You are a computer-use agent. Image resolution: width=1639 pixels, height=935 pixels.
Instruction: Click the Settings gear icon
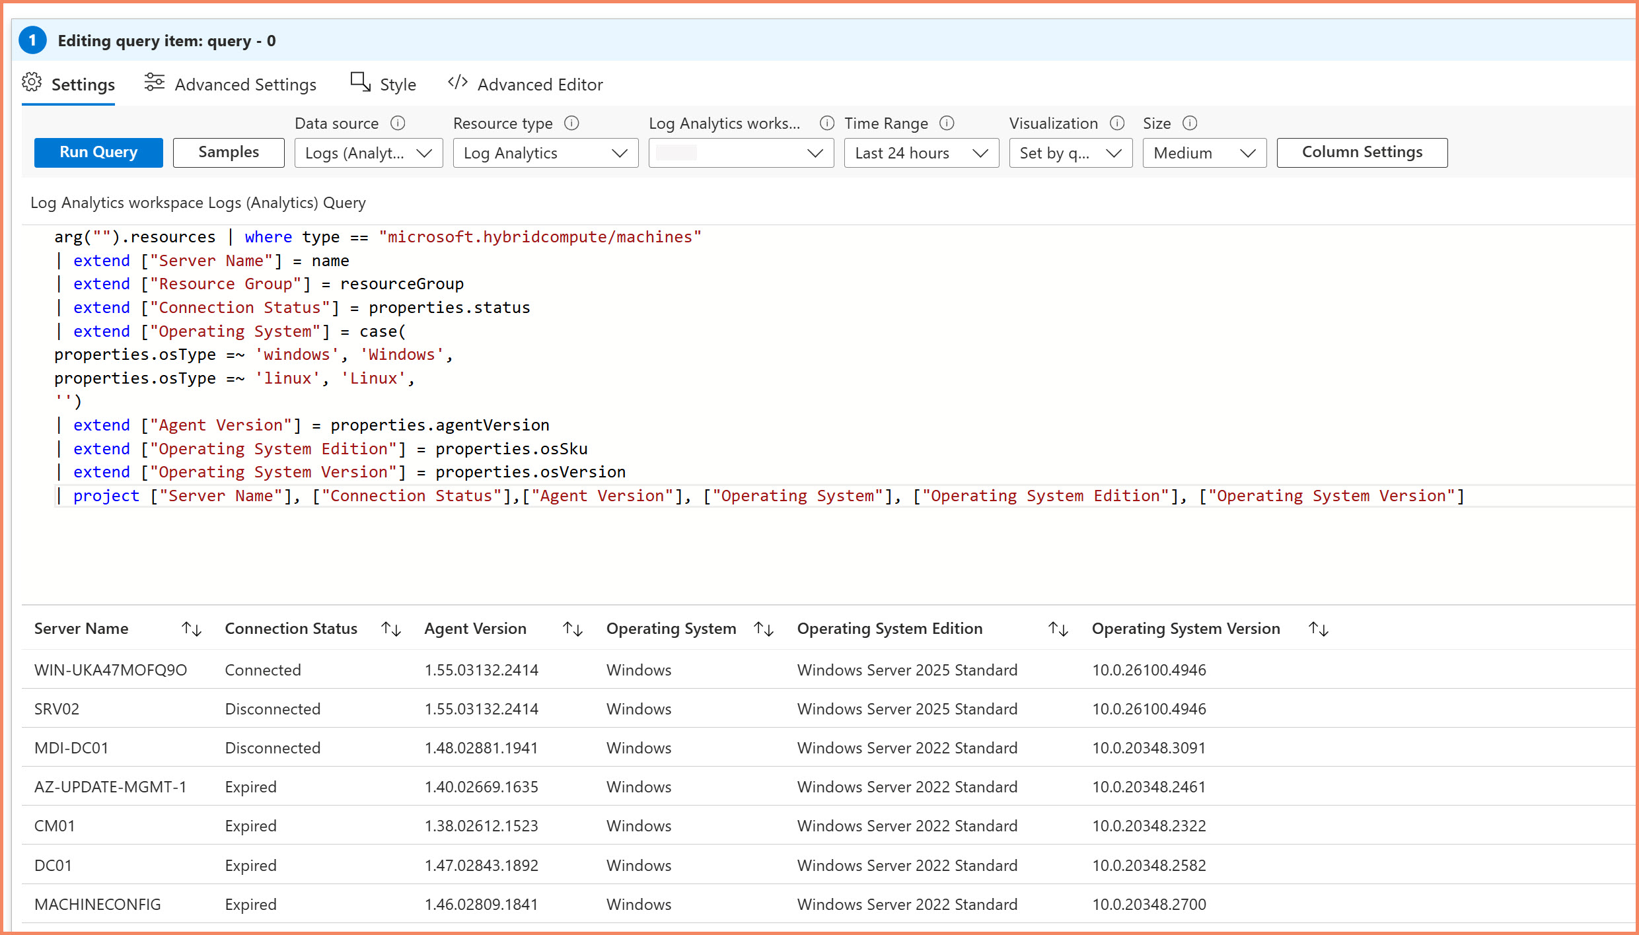(32, 83)
